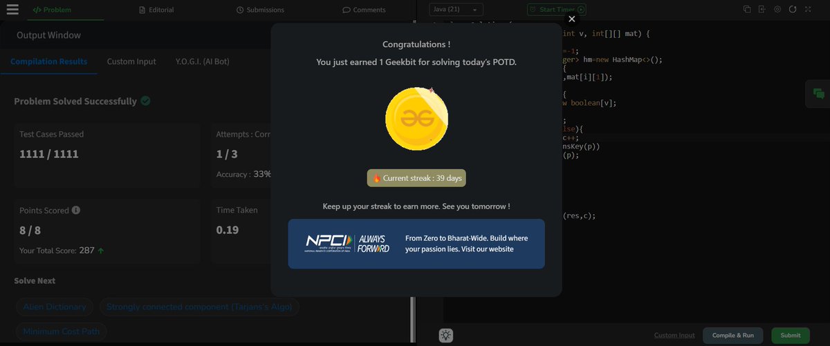
Task: Click the Submit button
Action: pos(791,336)
